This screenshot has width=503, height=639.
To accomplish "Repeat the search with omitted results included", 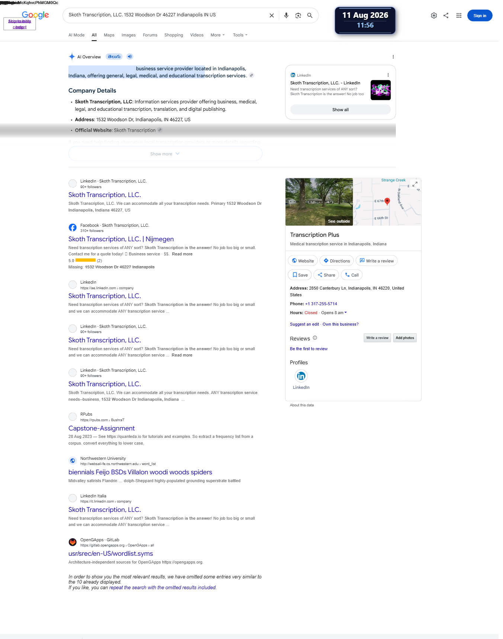I will pyautogui.click(x=163, y=587).
